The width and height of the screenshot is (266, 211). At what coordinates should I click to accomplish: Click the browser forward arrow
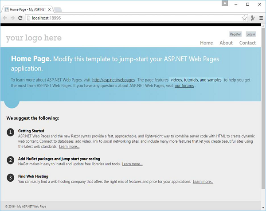(13, 18)
